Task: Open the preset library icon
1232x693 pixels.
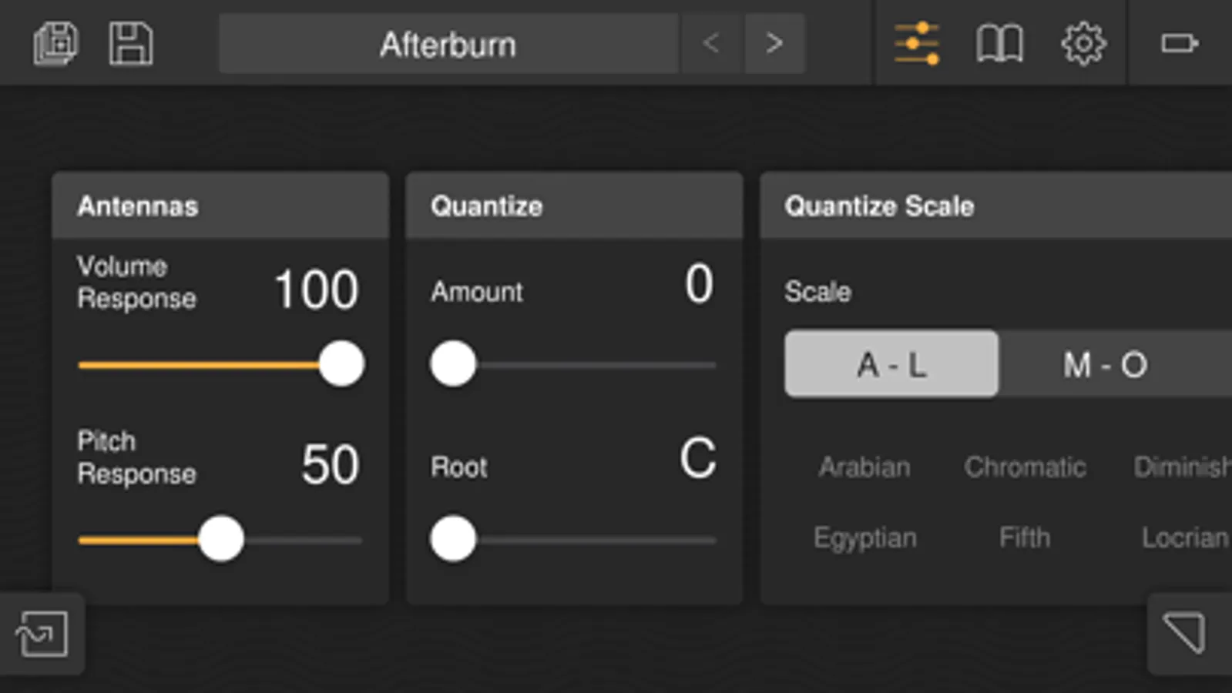Action: pyautogui.click(x=55, y=43)
